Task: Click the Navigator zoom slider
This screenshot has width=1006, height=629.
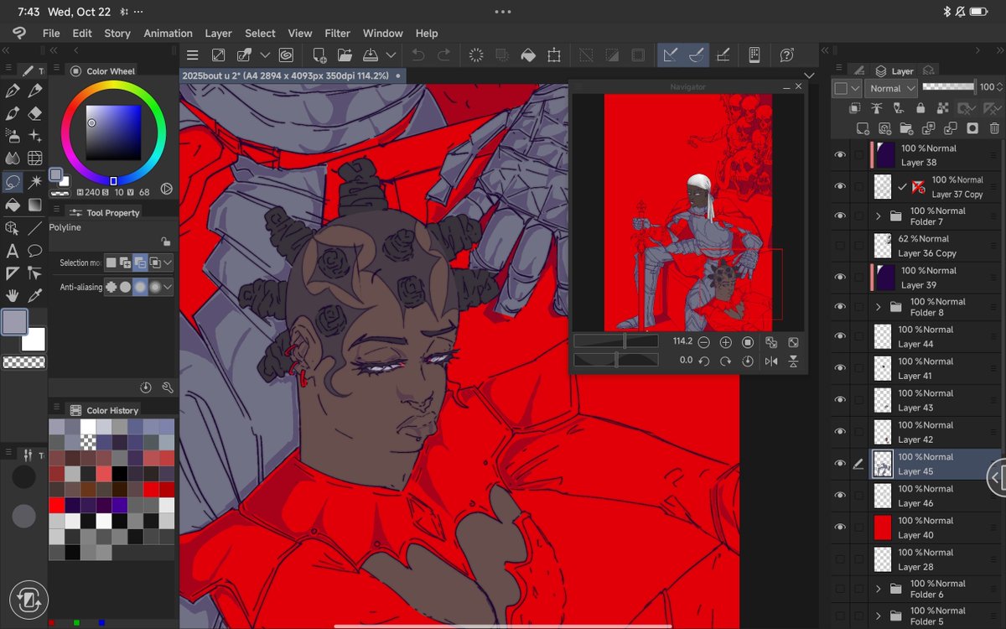Action: pos(616,341)
